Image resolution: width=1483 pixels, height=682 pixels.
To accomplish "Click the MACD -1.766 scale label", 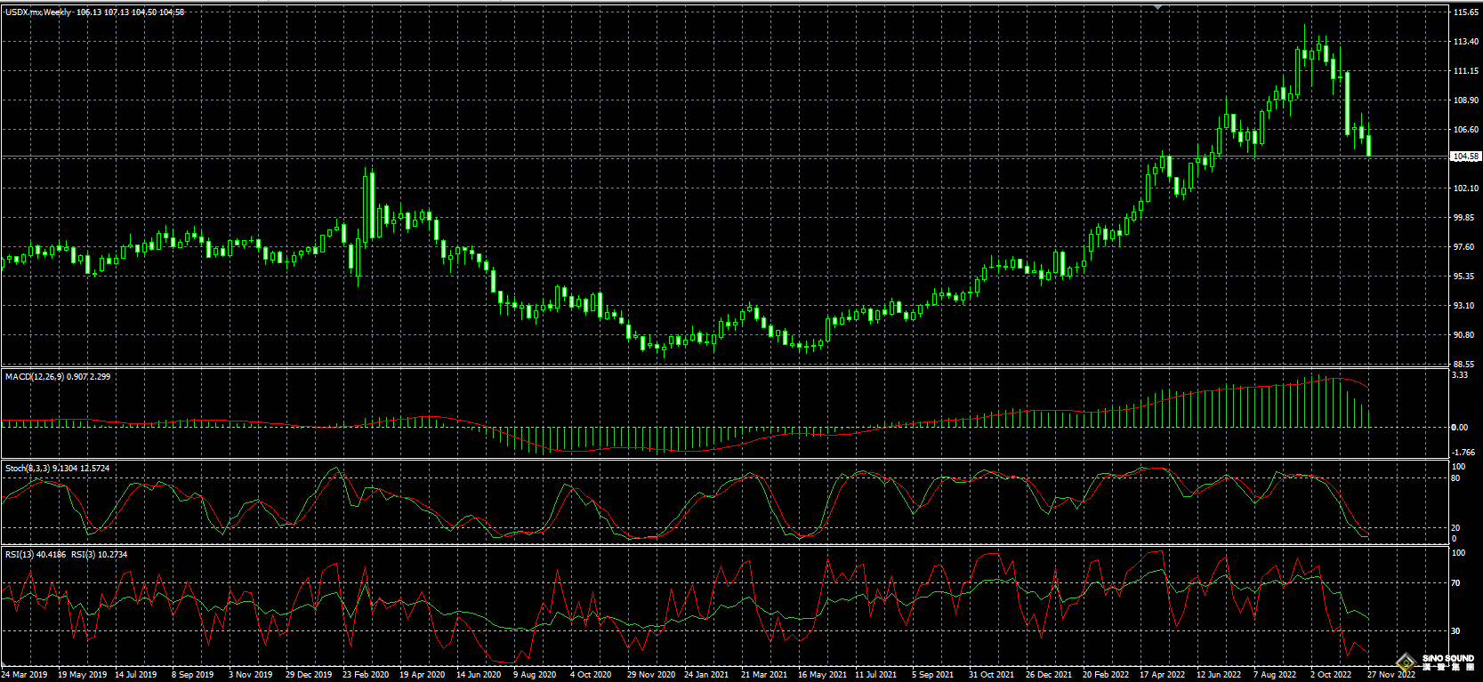I will (x=1463, y=453).
